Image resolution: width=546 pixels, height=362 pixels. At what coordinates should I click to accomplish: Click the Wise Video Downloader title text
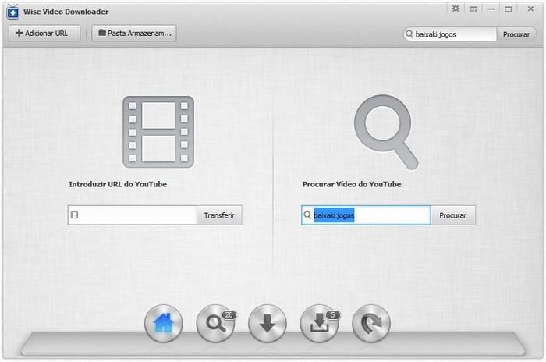click(x=66, y=12)
